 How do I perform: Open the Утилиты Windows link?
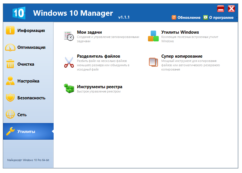coord(180,32)
